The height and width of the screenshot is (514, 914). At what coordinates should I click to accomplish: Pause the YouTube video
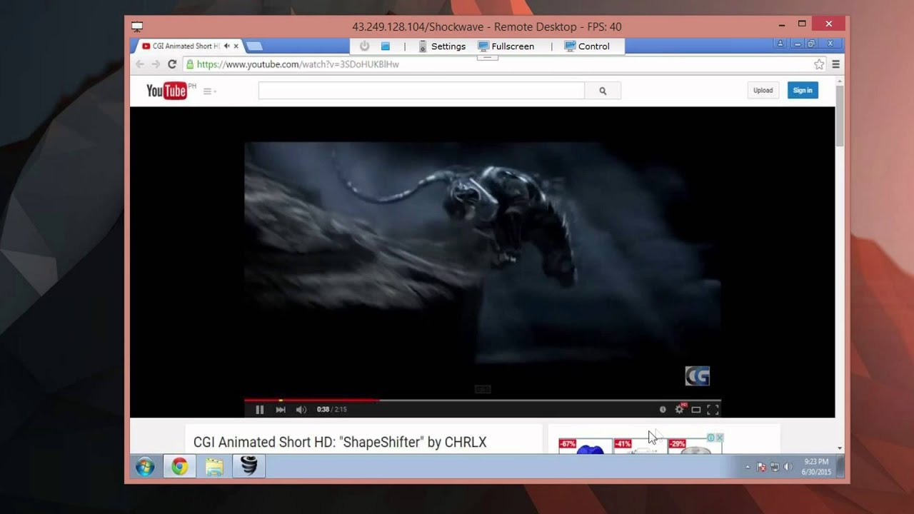click(x=259, y=410)
